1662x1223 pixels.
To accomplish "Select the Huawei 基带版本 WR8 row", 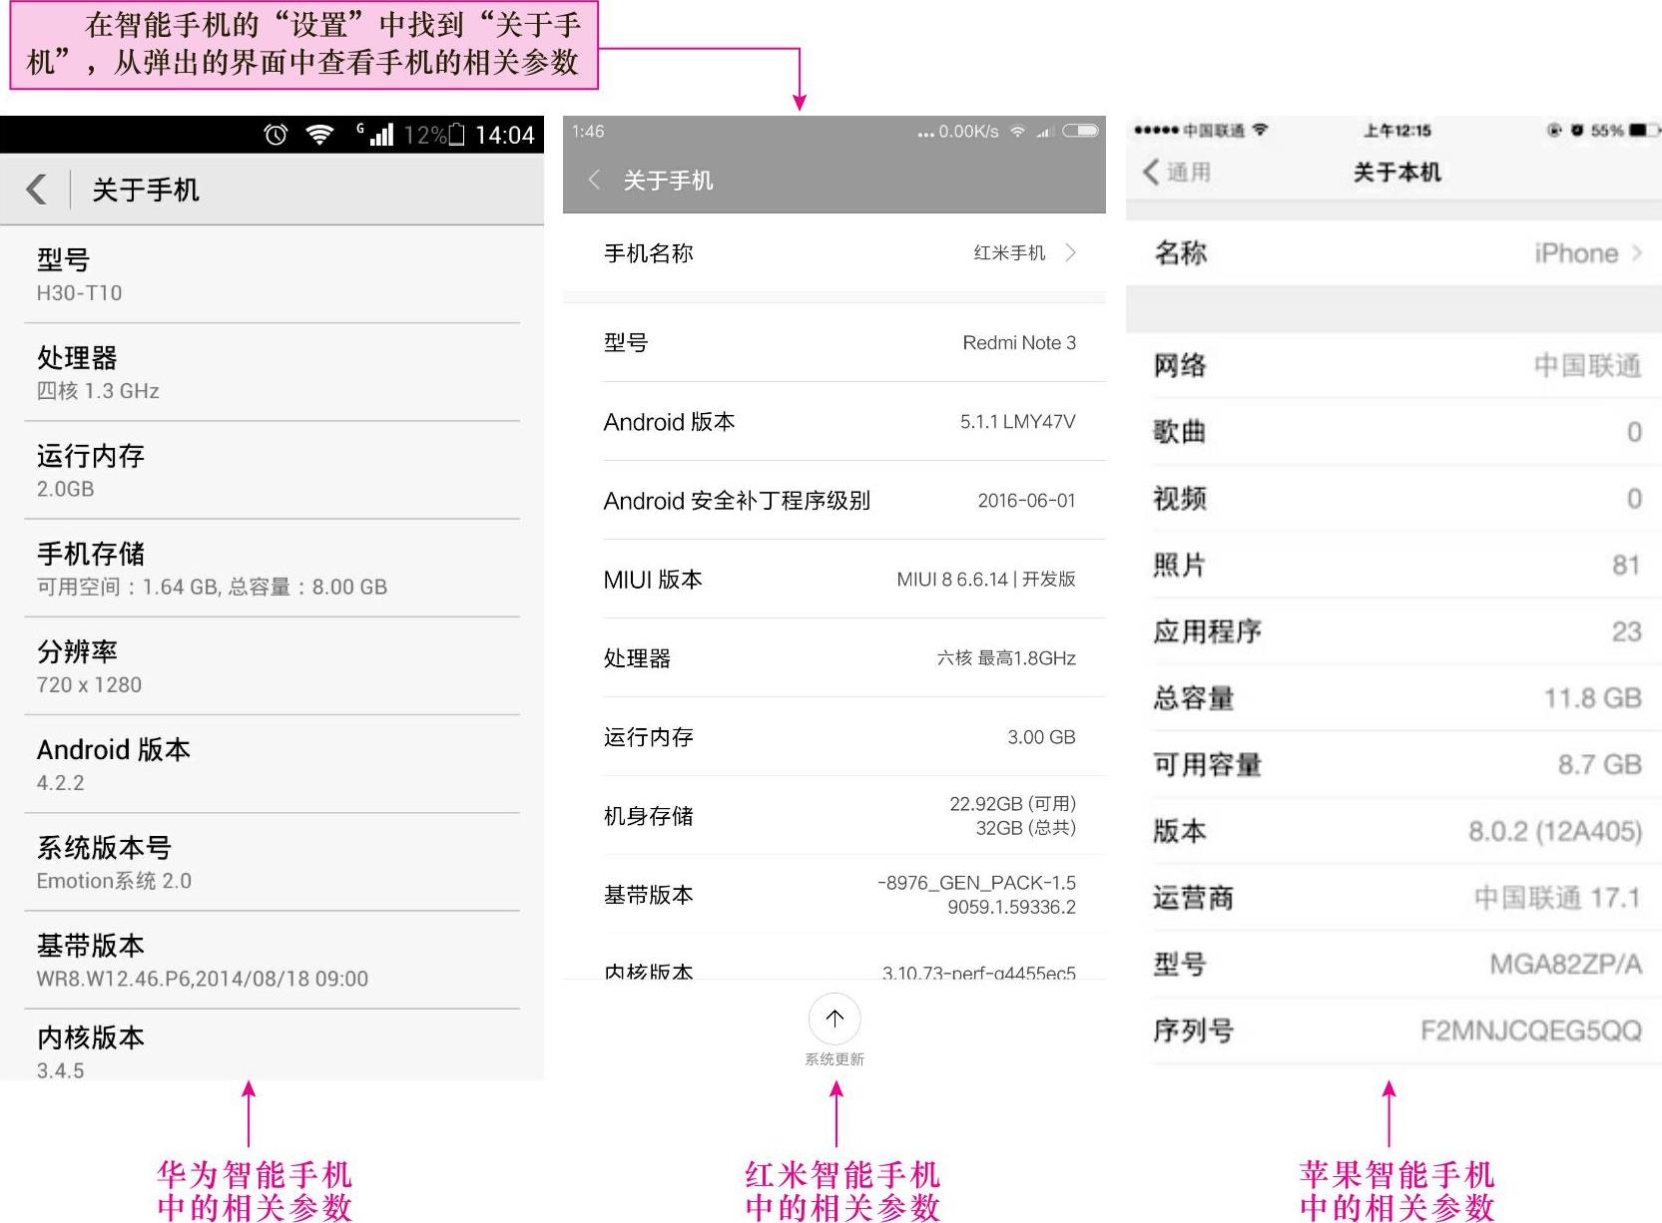I will [272, 960].
